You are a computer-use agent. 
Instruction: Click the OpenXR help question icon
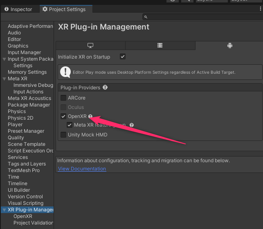click(x=90, y=116)
